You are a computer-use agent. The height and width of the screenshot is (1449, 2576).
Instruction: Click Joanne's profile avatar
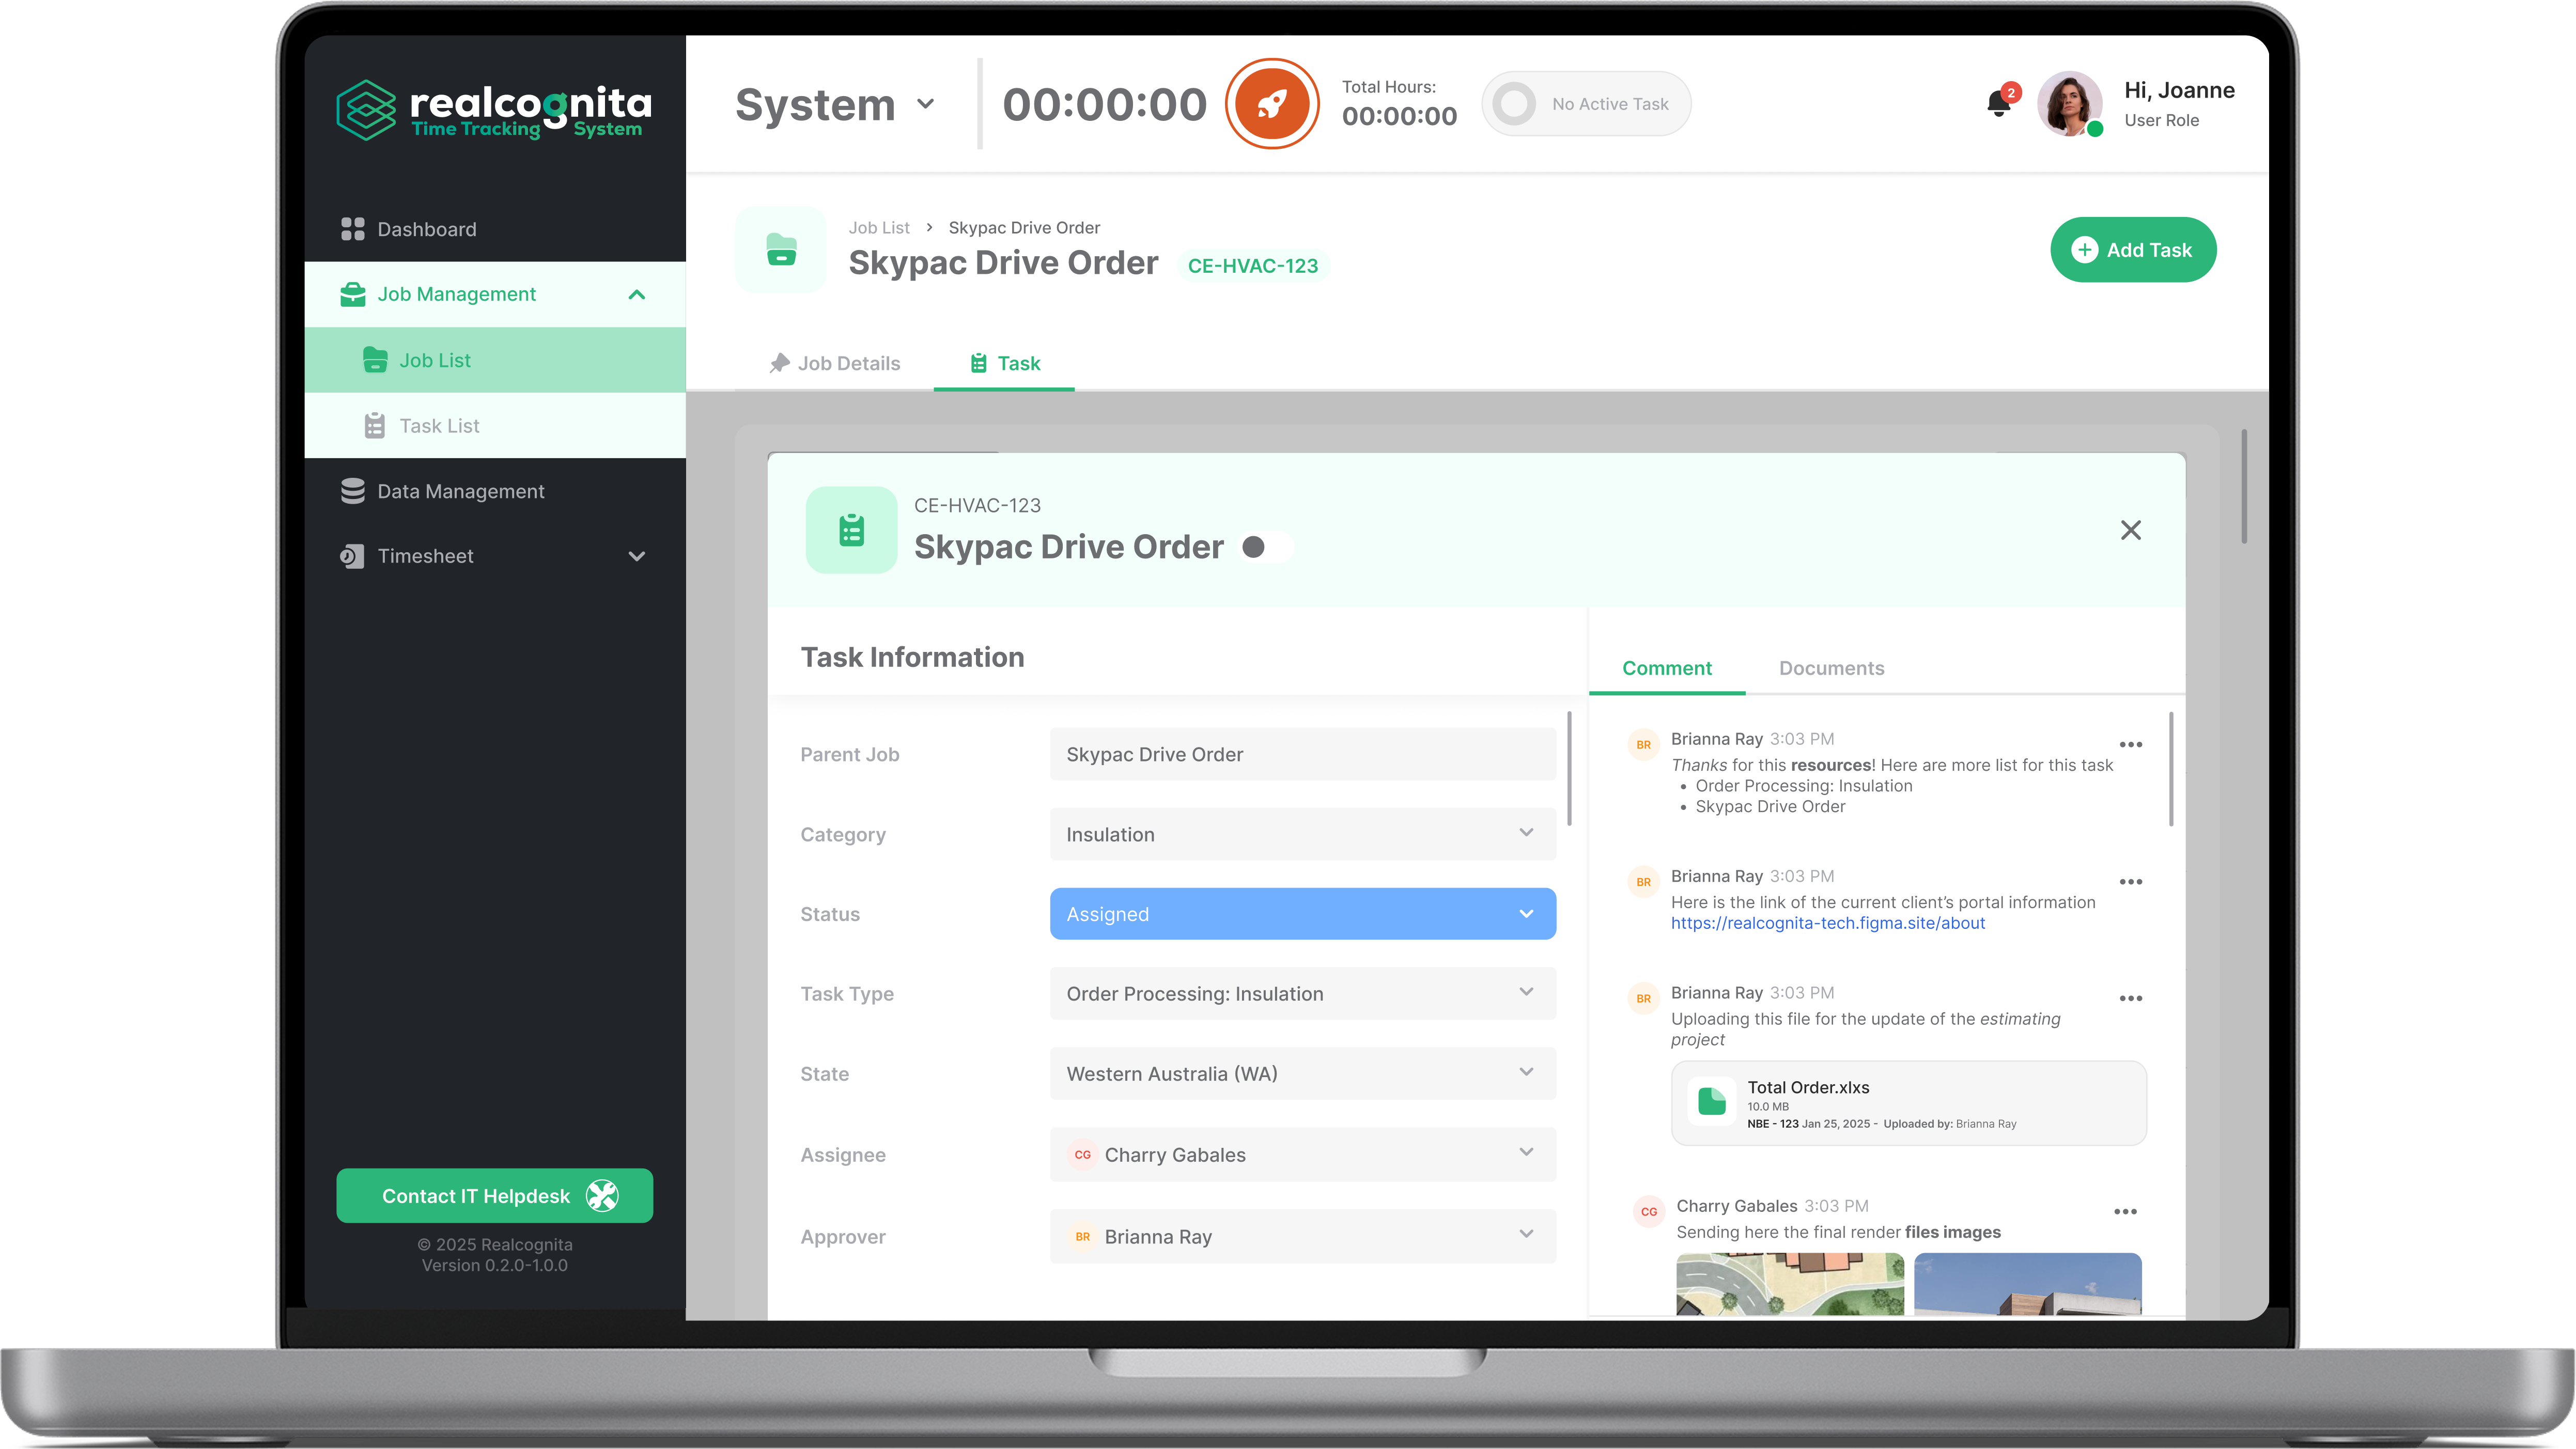[x=2069, y=103]
